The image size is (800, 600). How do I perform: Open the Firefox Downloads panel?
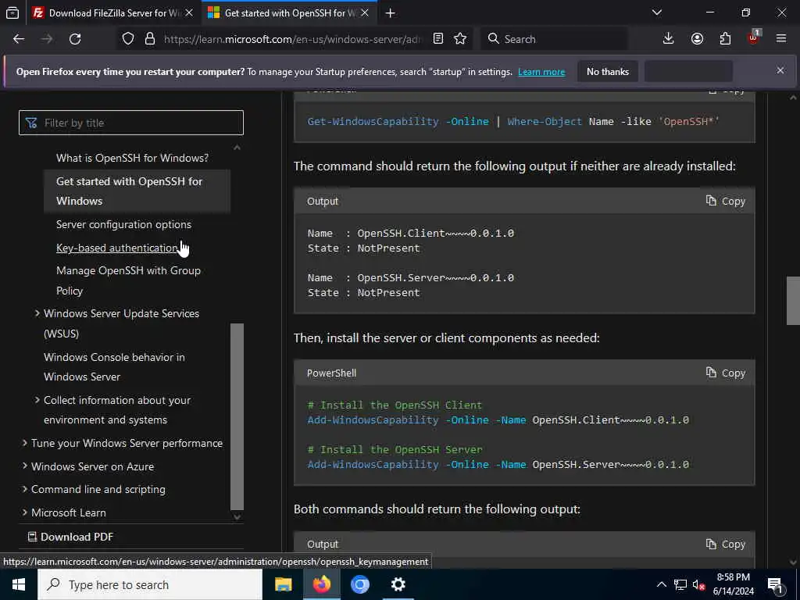669,39
